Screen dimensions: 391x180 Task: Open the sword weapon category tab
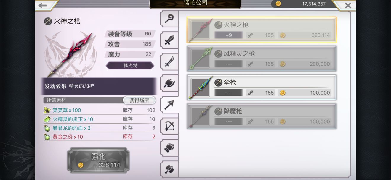169,40
